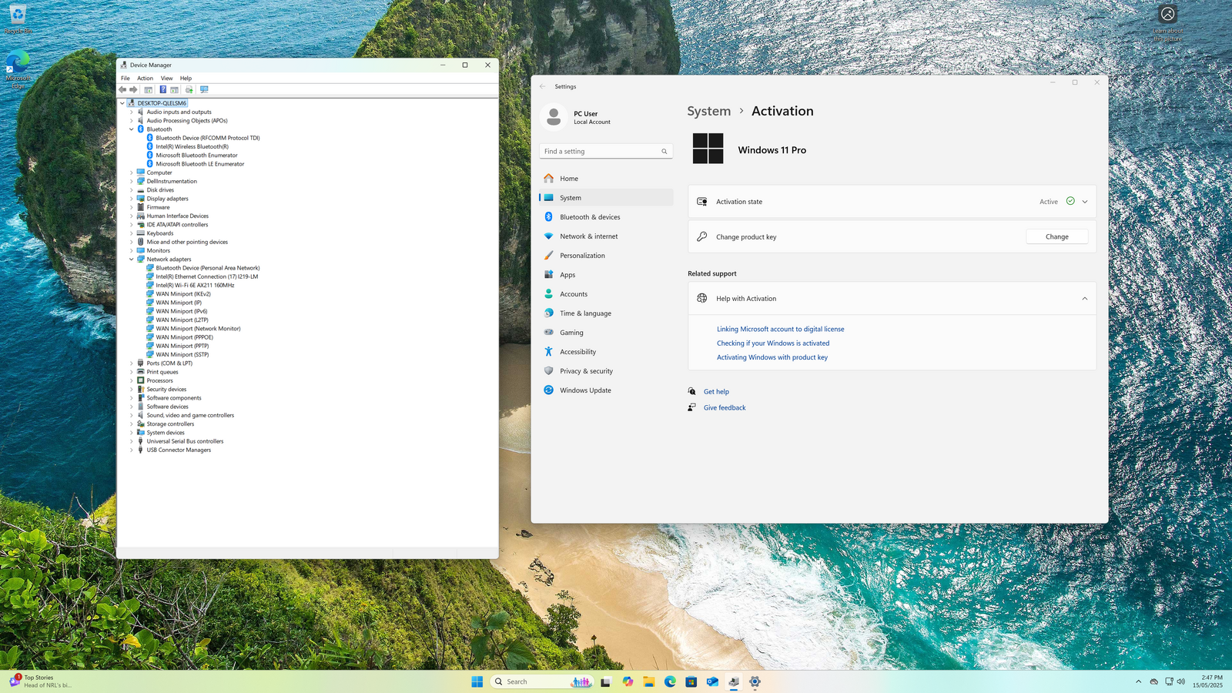The width and height of the screenshot is (1232, 693).
Task: Open the Action menu in Device Manager
Action: (146, 78)
